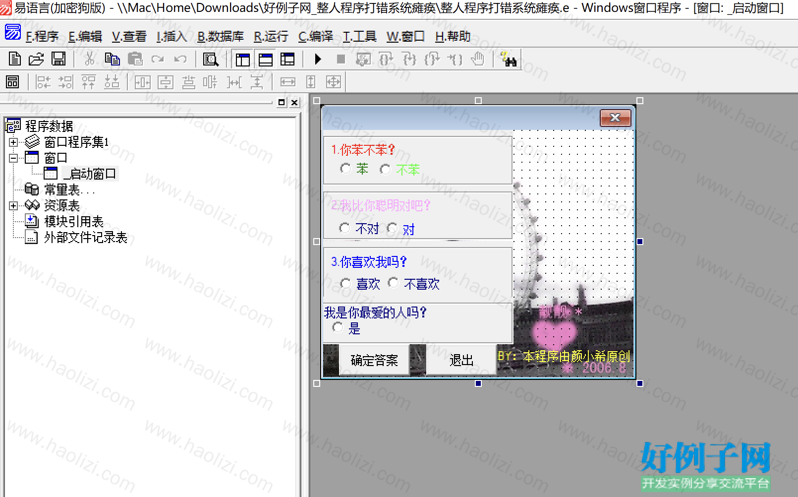The width and height of the screenshot is (798, 497).
Task: Click the New file toolbar icon
Action: pos(15,59)
